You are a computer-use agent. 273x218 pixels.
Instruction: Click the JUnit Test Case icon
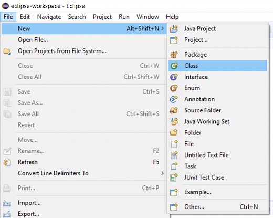[x=174, y=178]
